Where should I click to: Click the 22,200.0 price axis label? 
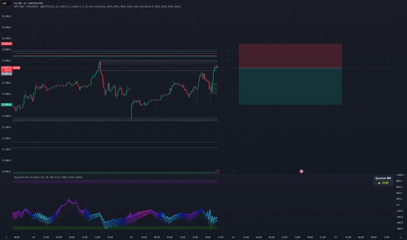click(7, 27)
